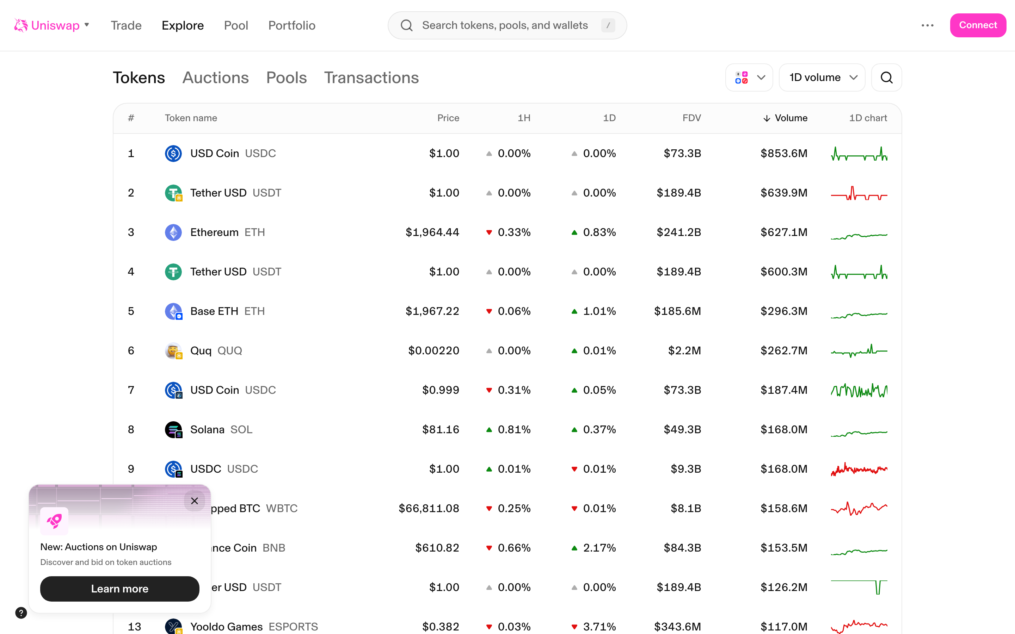1015x634 pixels.
Task: Click the Connect button
Action: (x=978, y=25)
